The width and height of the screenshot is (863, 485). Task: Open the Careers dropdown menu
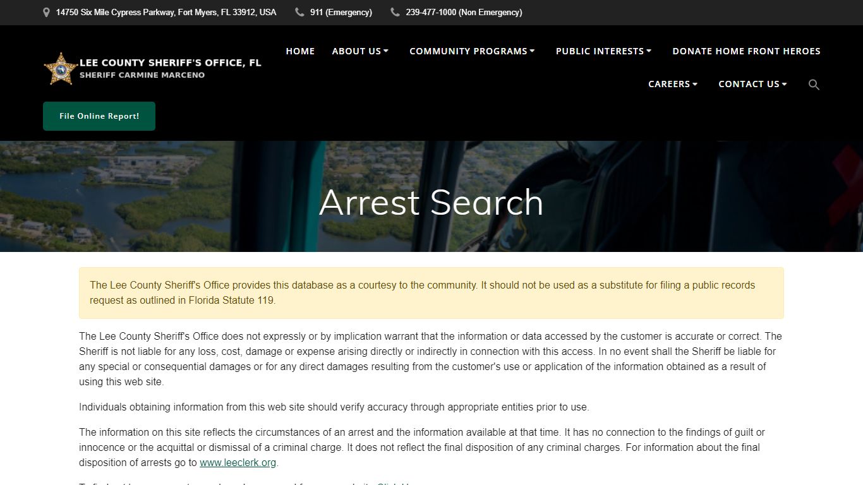(x=672, y=84)
